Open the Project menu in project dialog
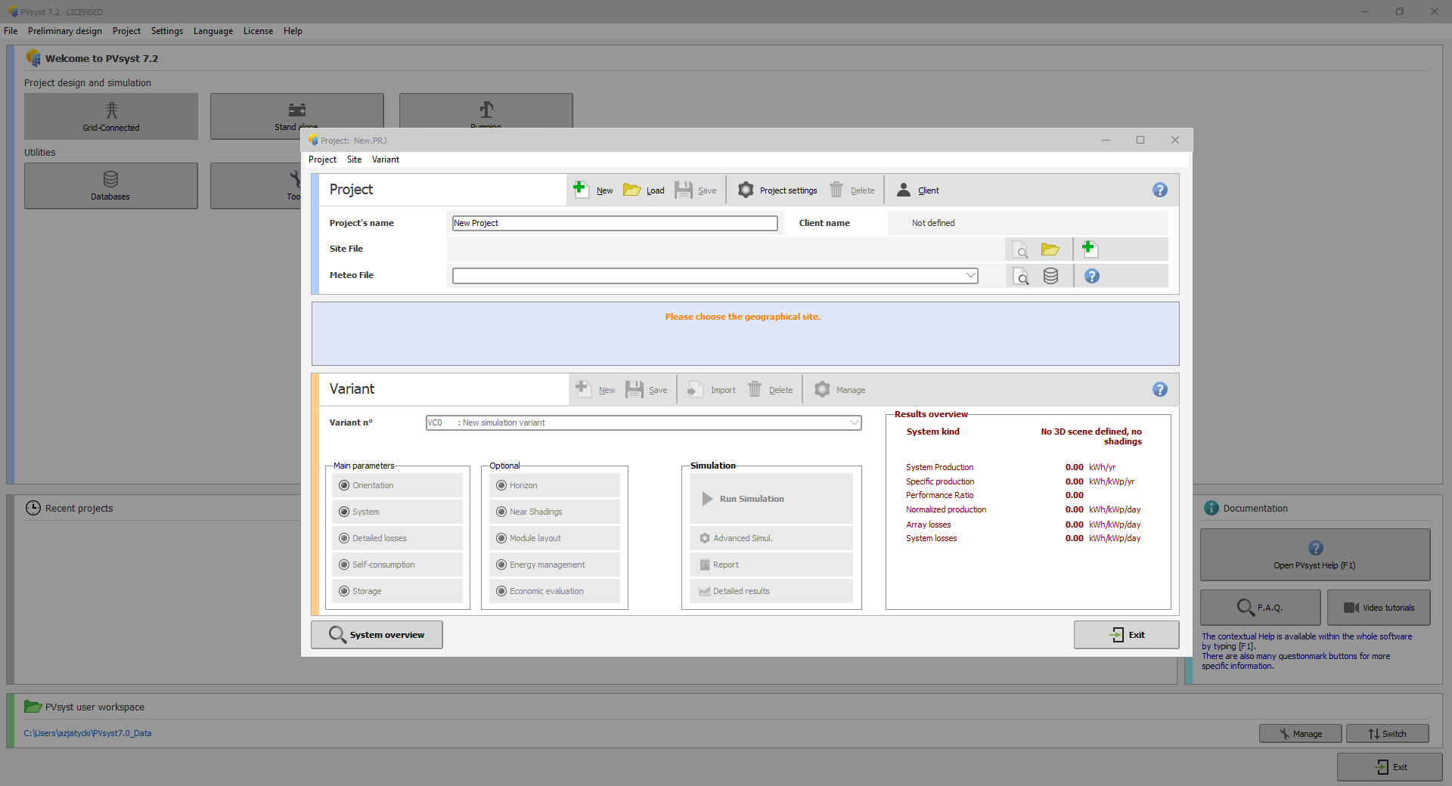This screenshot has height=786, width=1452. (x=322, y=159)
